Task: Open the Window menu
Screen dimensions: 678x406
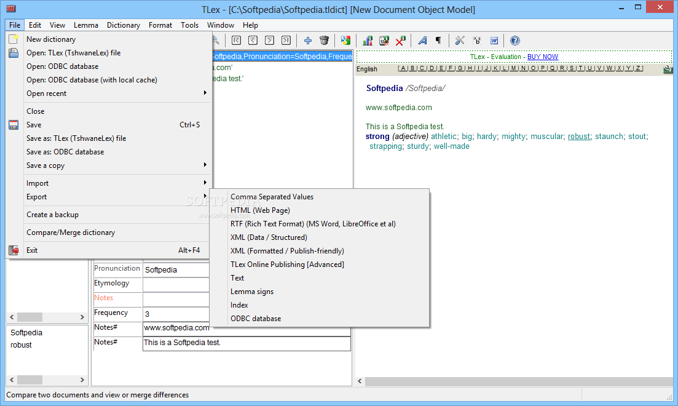Action: coord(221,25)
